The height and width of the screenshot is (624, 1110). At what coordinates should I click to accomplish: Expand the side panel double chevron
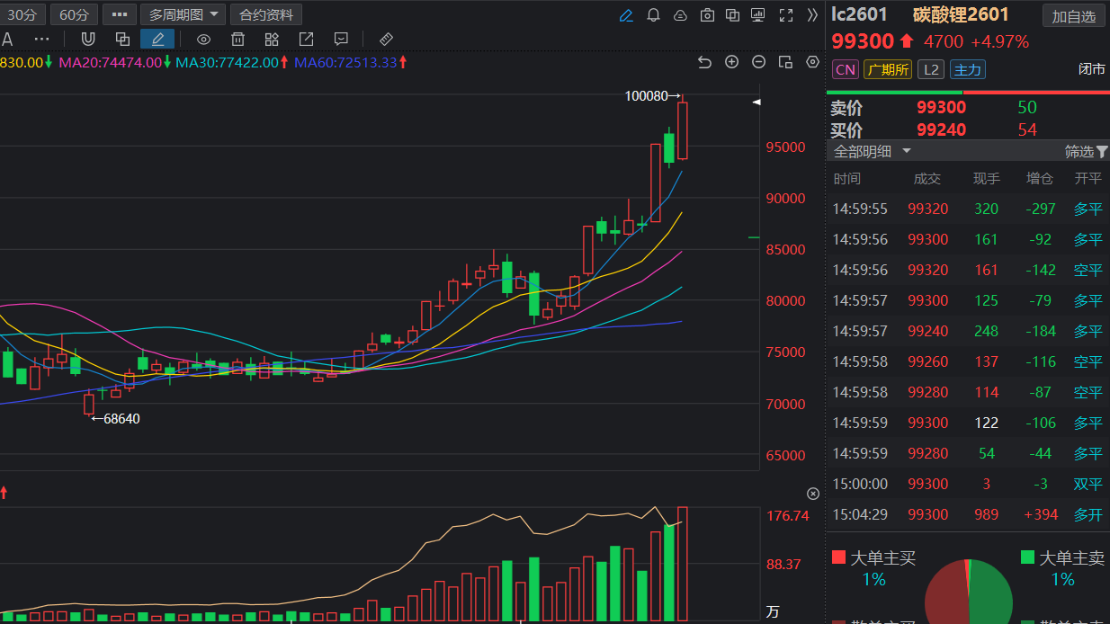[x=812, y=15]
